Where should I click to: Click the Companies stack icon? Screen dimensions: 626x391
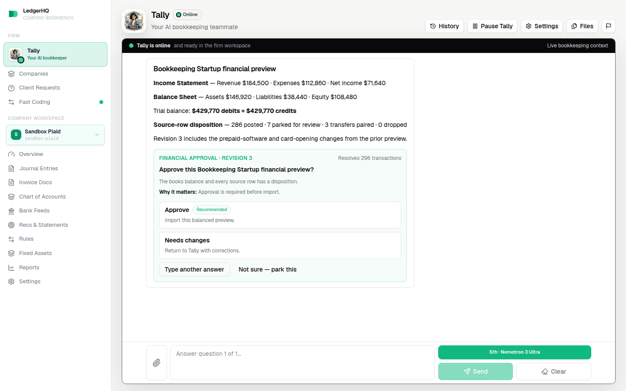[11, 74]
